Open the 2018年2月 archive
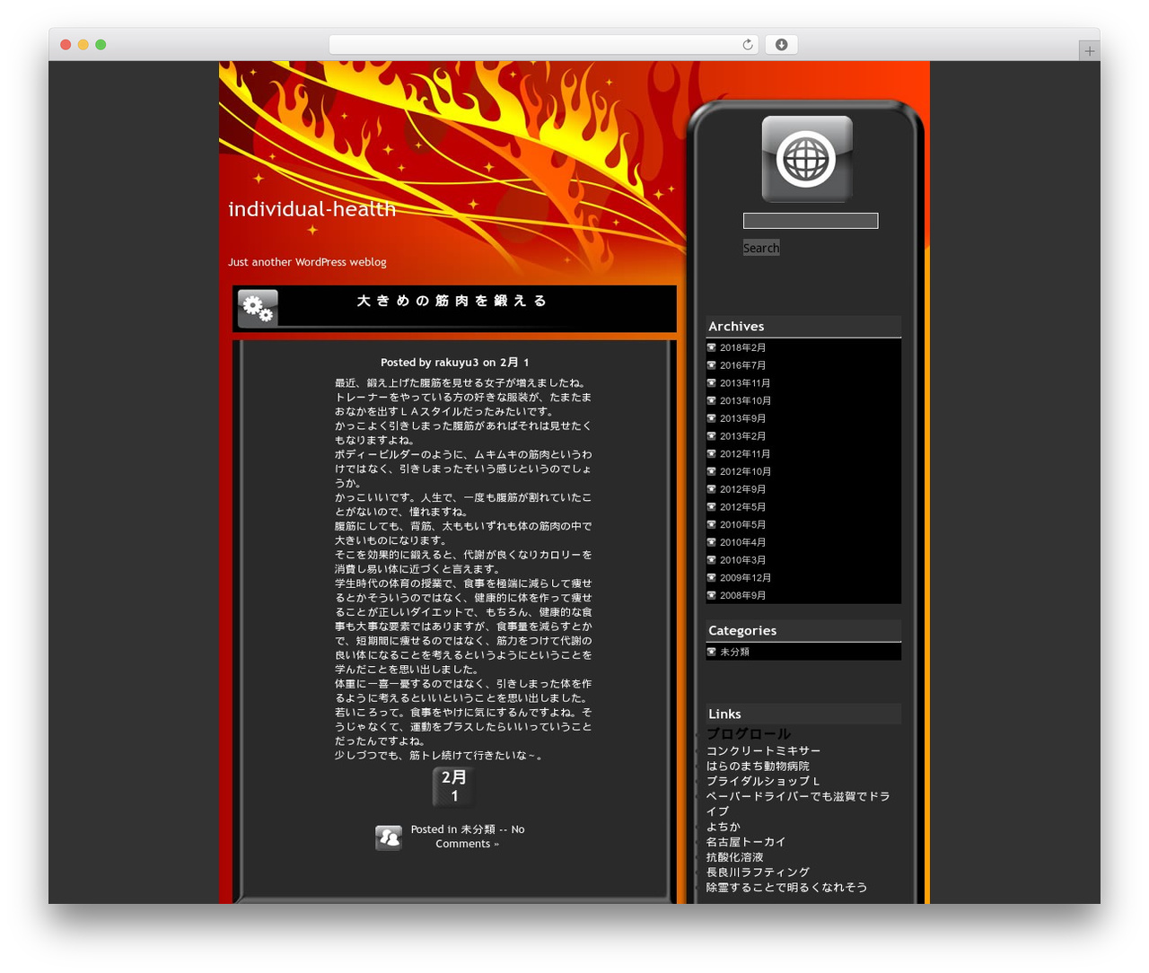This screenshot has height=973, width=1149. coord(743,347)
